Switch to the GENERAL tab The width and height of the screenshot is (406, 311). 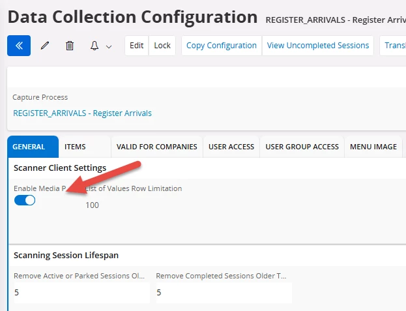[29, 147]
